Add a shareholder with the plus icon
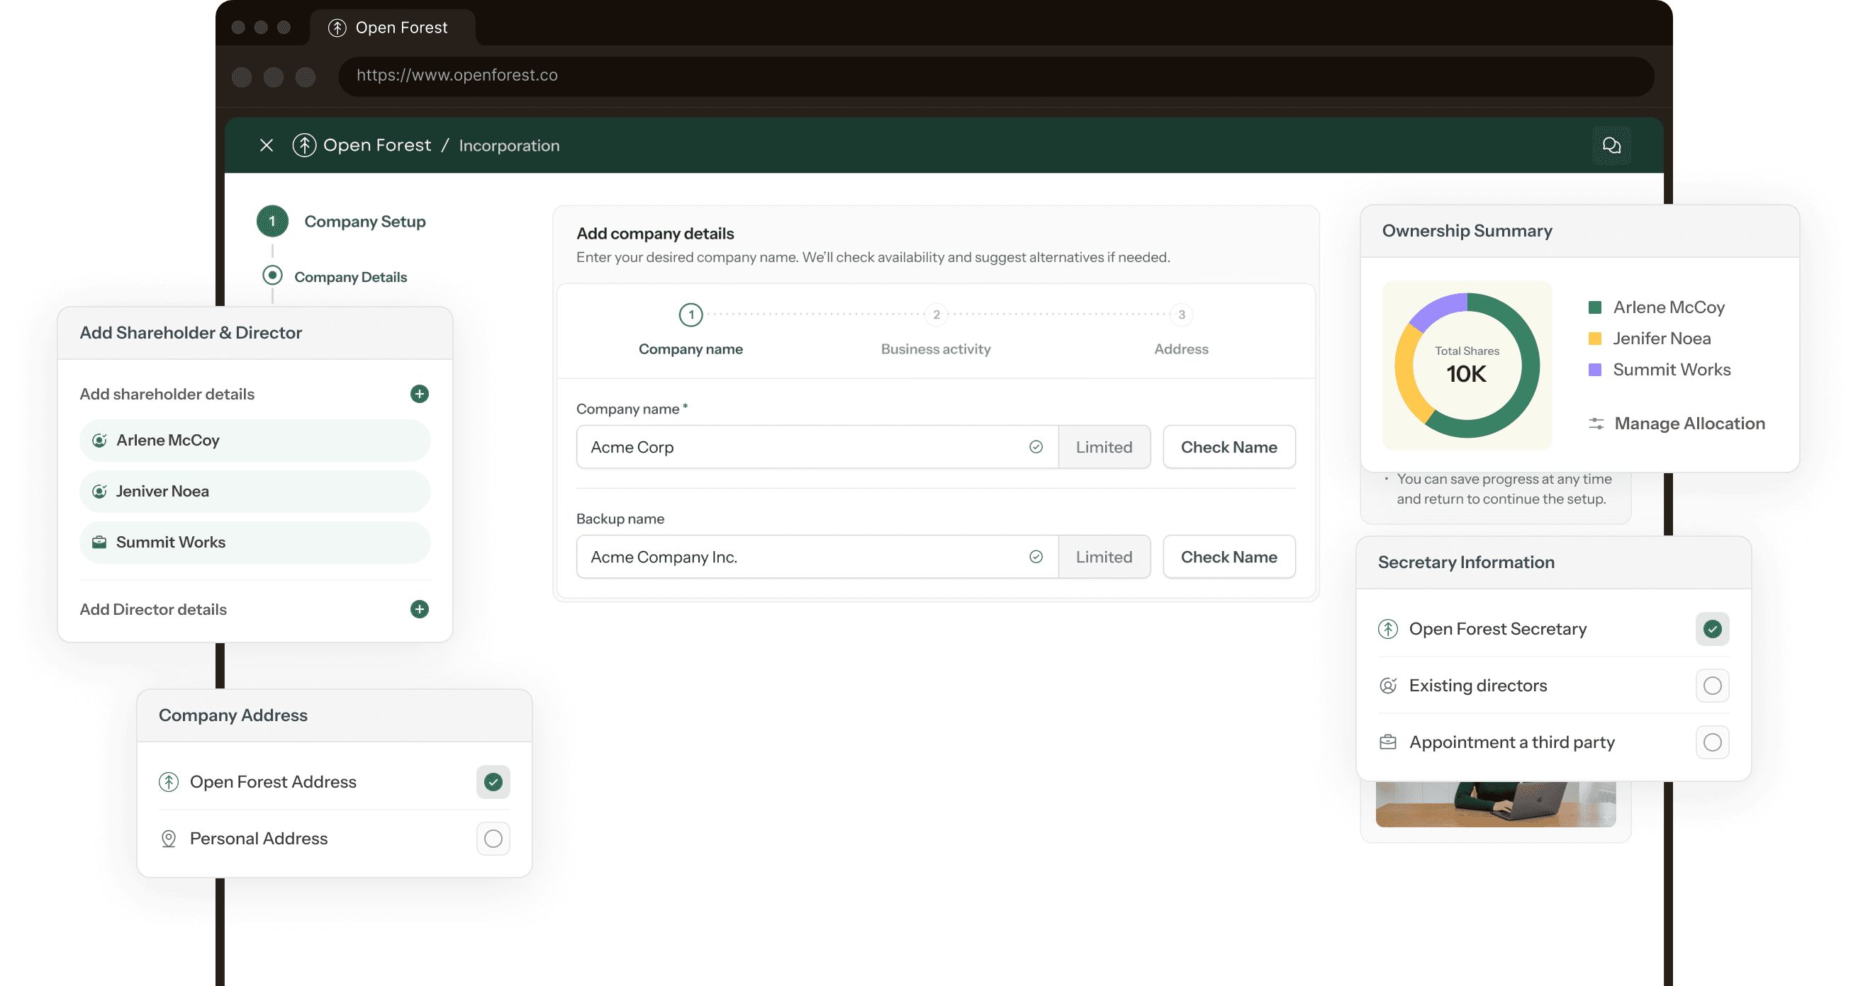 419,394
